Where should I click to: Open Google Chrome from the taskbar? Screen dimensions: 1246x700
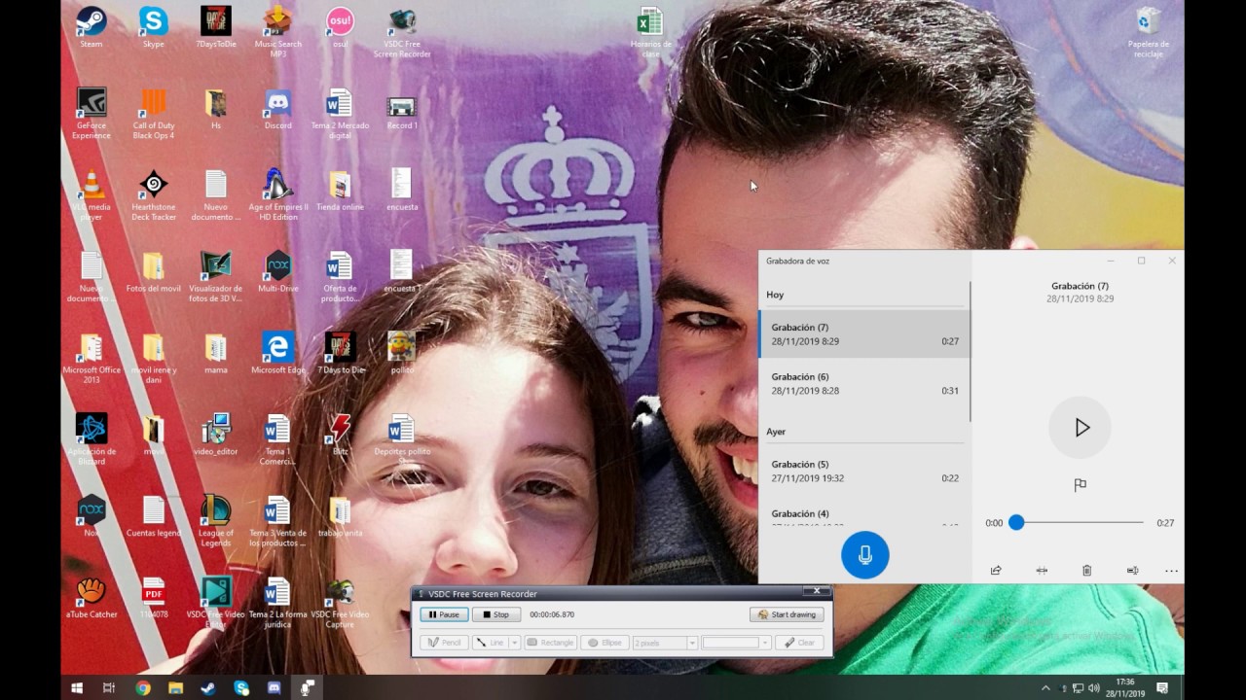pos(143,687)
